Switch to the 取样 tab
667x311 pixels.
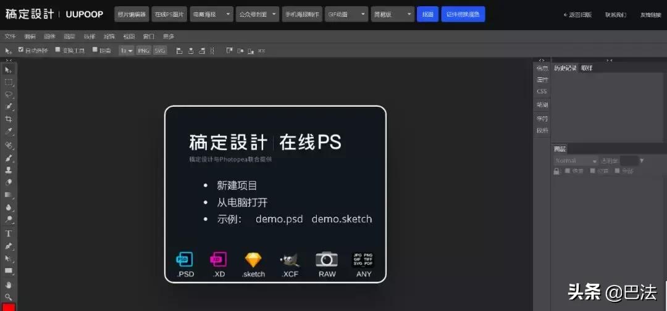tap(587, 68)
